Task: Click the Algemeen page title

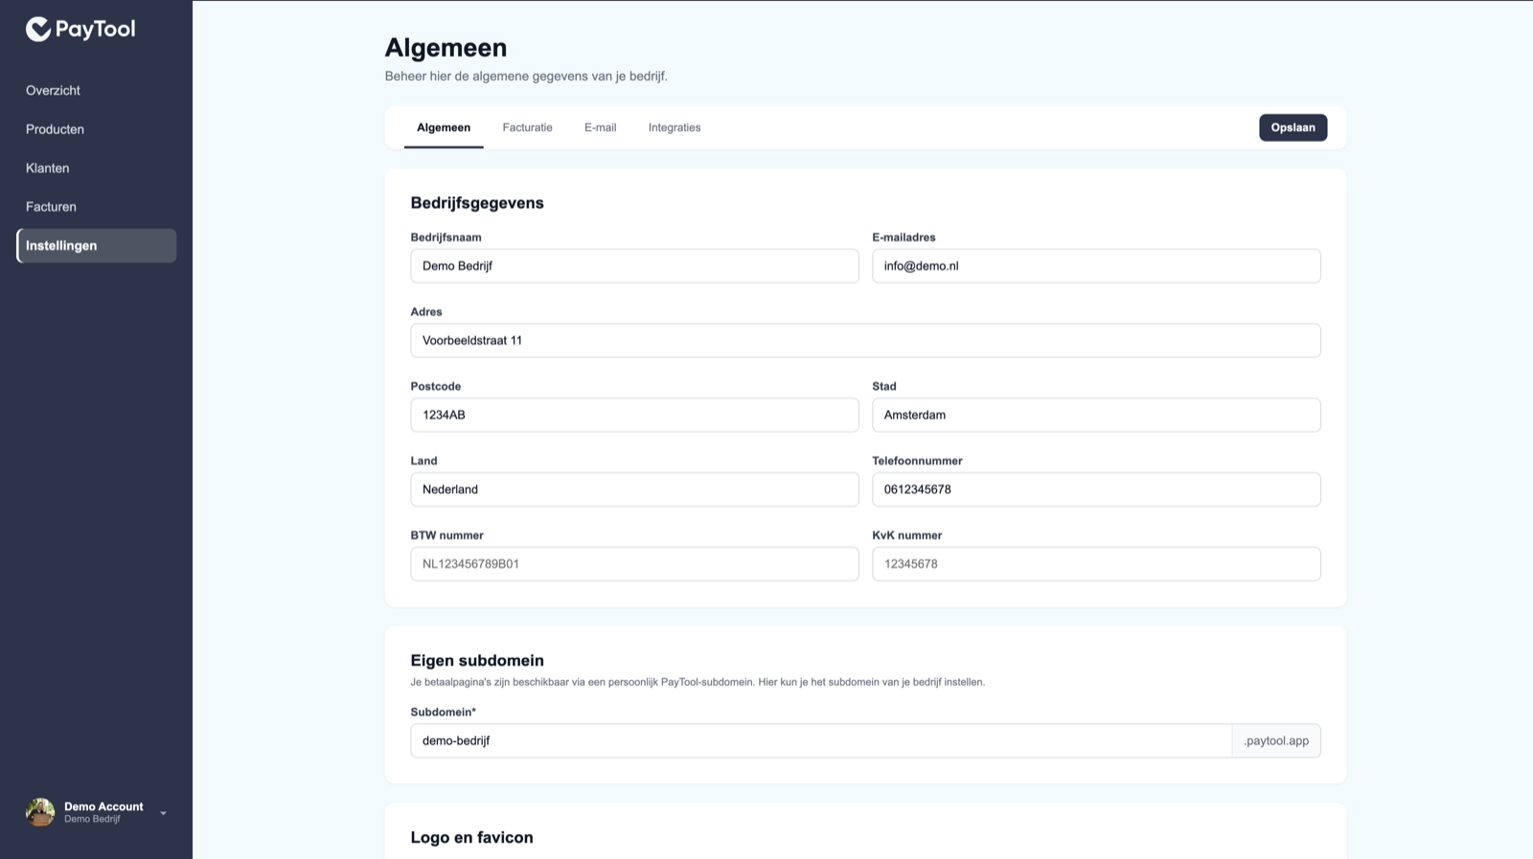Action: click(446, 47)
